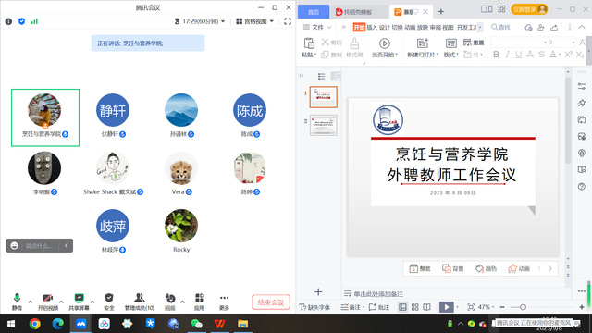Image resolution: width=592 pixels, height=333 pixels.
Task: Add a new slide with panel plus
Action: (x=318, y=292)
